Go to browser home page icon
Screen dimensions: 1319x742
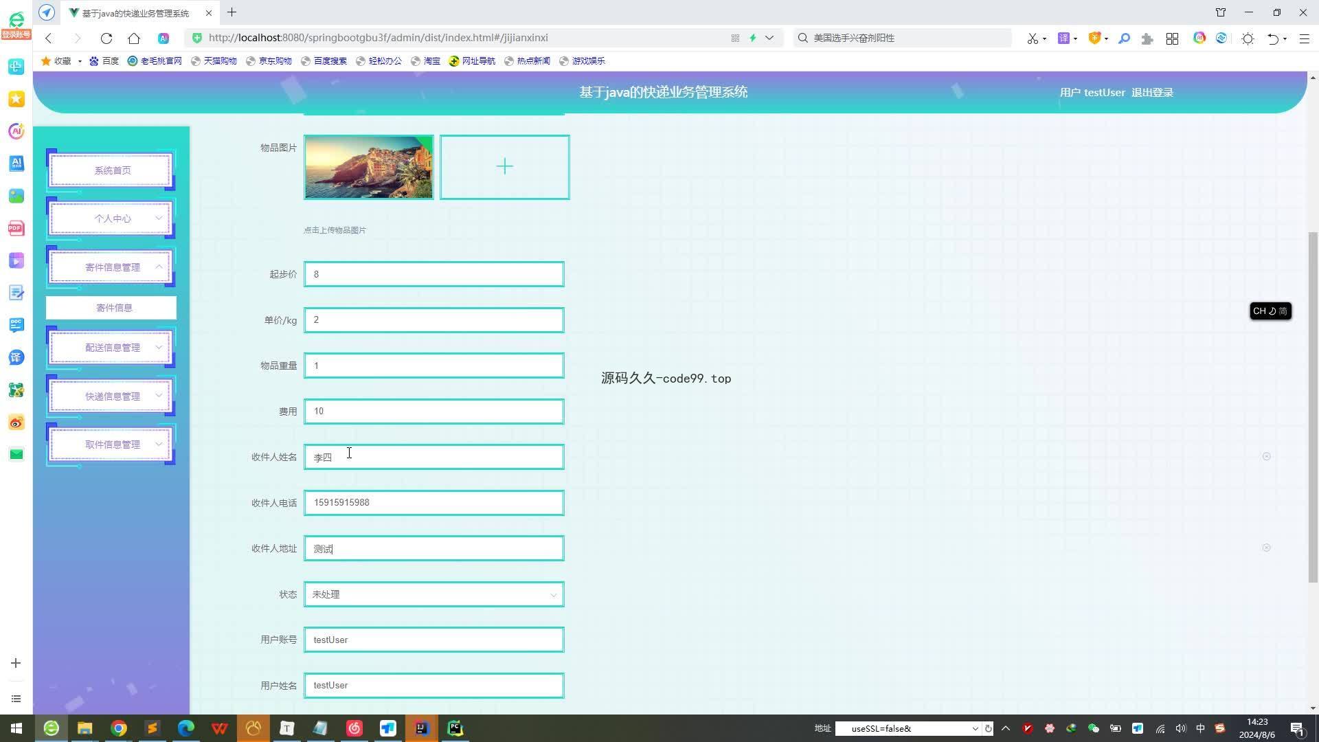click(x=134, y=38)
